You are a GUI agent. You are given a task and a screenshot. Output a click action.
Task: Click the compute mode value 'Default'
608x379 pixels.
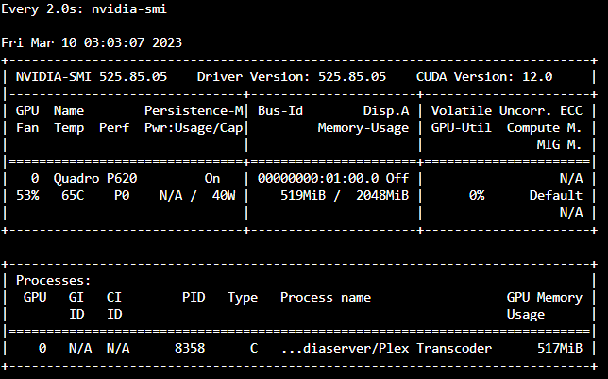556,196
